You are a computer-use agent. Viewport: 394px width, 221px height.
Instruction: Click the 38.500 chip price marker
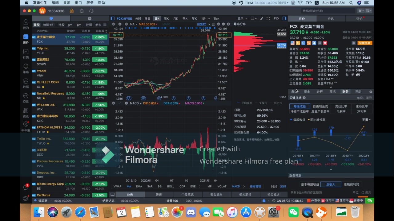click(281, 34)
